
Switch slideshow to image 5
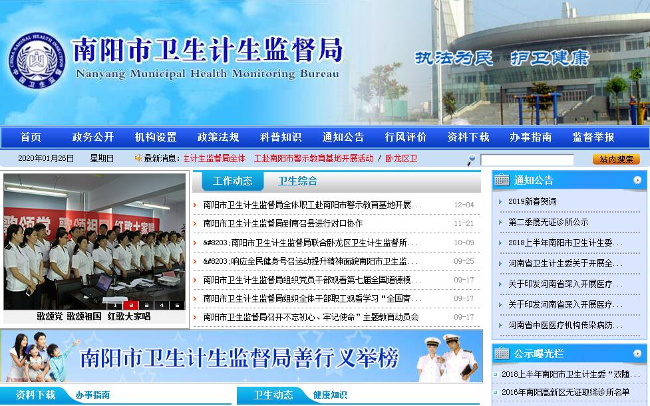pos(177,306)
